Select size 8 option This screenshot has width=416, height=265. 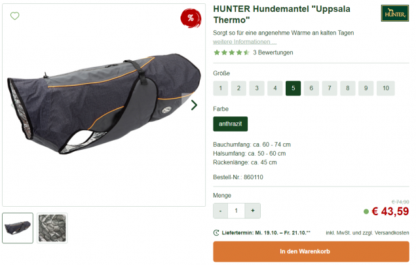pyautogui.click(x=348, y=88)
